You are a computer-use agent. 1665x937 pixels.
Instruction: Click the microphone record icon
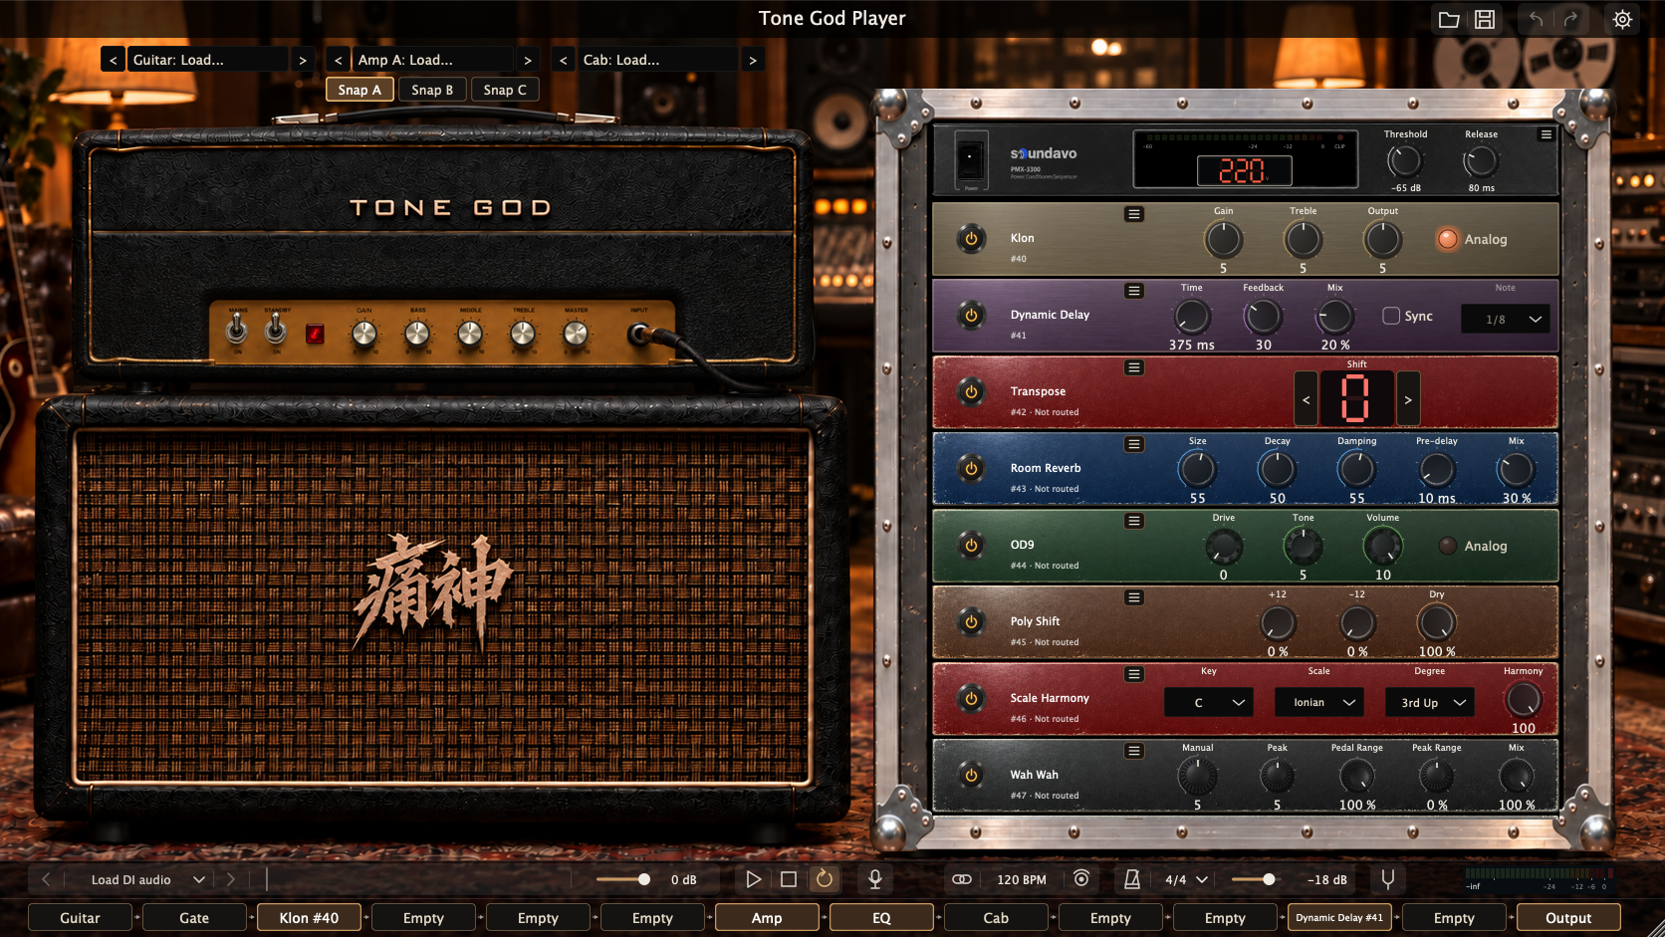[x=875, y=879]
